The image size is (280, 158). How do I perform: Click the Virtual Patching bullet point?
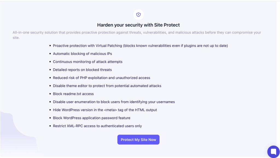[x=140, y=46]
